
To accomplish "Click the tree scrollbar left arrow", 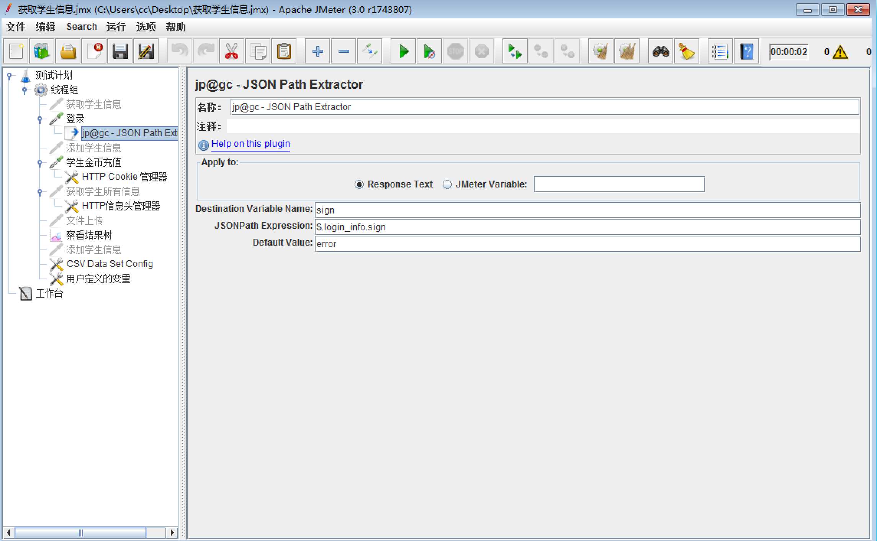I will (x=9, y=533).
